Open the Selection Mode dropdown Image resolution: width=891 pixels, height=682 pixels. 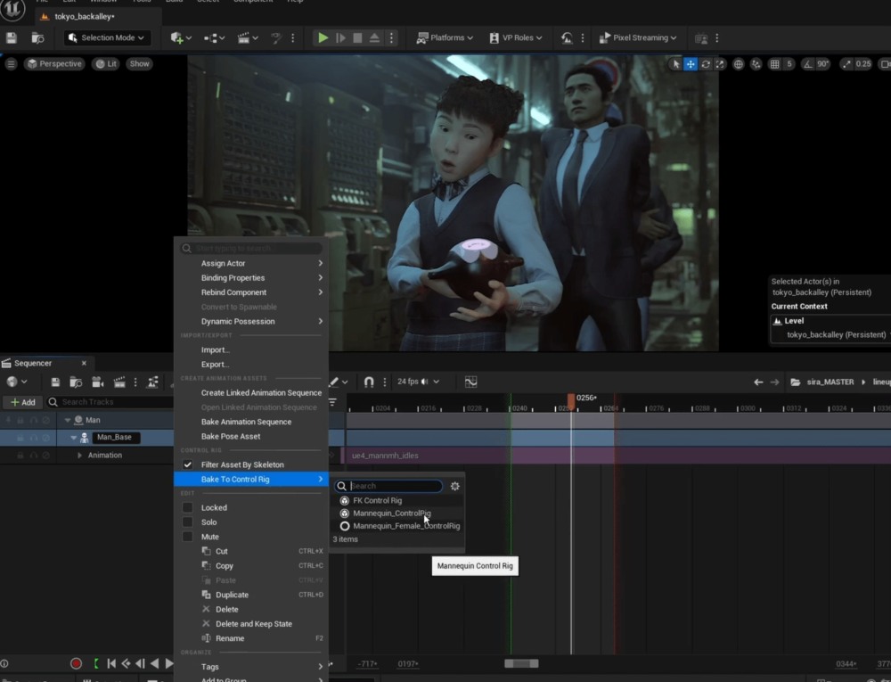106,38
